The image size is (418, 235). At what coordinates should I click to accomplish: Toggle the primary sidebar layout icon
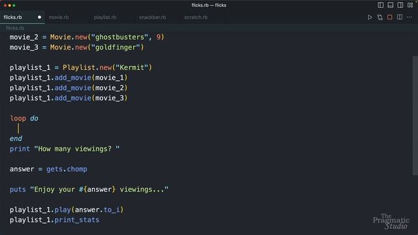pyautogui.click(x=381, y=5)
